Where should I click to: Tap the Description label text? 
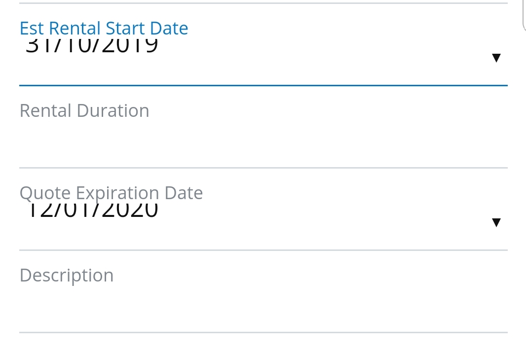point(67,275)
